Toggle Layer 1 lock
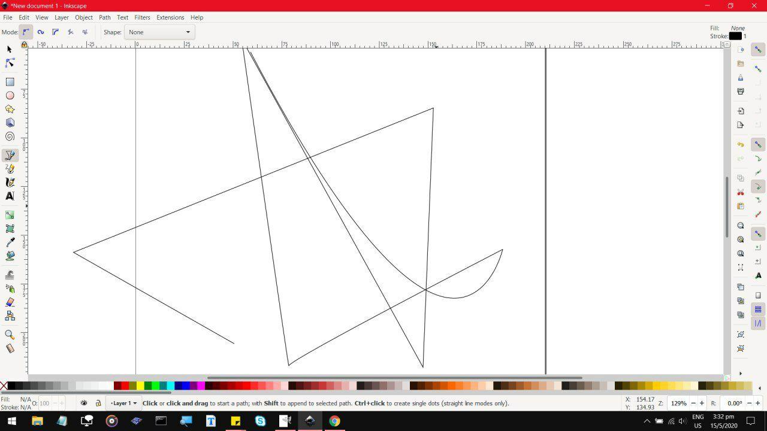This screenshot has height=431, width=767. click(98, 403)
